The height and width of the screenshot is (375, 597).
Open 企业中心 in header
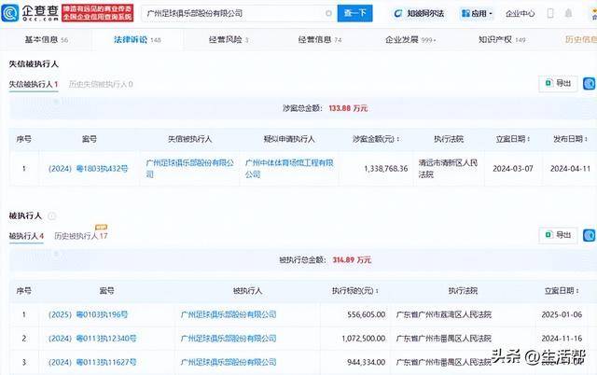(x=520, y=14)
